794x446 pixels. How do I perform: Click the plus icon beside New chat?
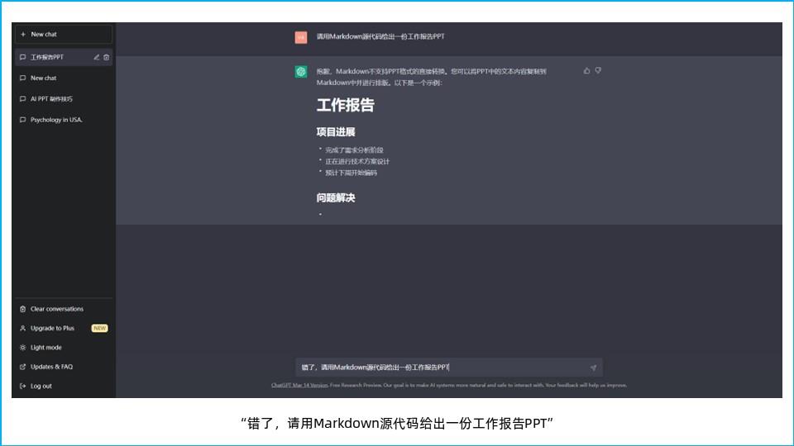[x=23, y=35]
